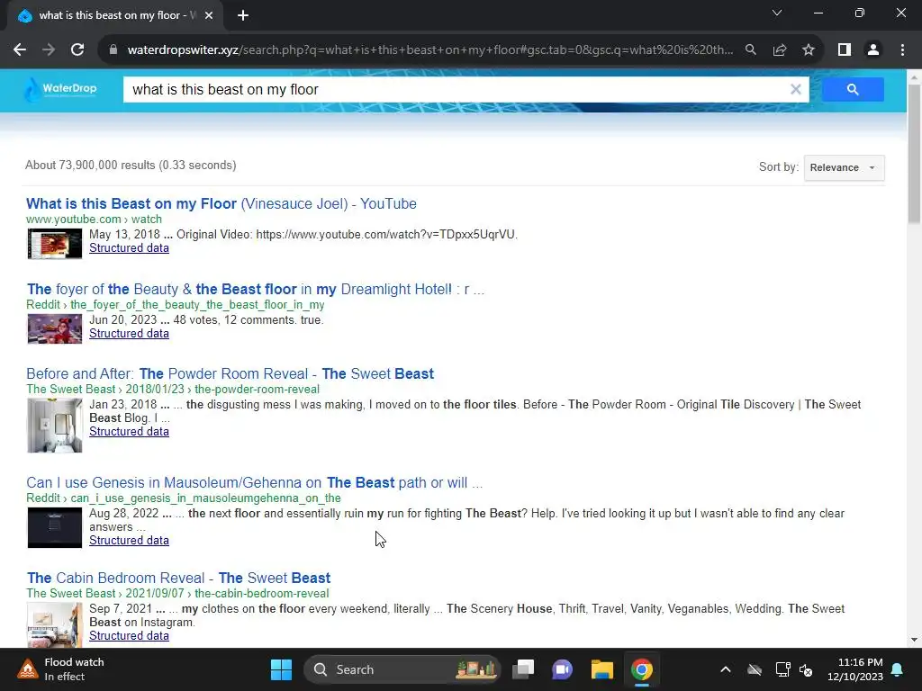Open Flood watch weather widget
This screenshot has width=922, height=691.
click(61, 669)
